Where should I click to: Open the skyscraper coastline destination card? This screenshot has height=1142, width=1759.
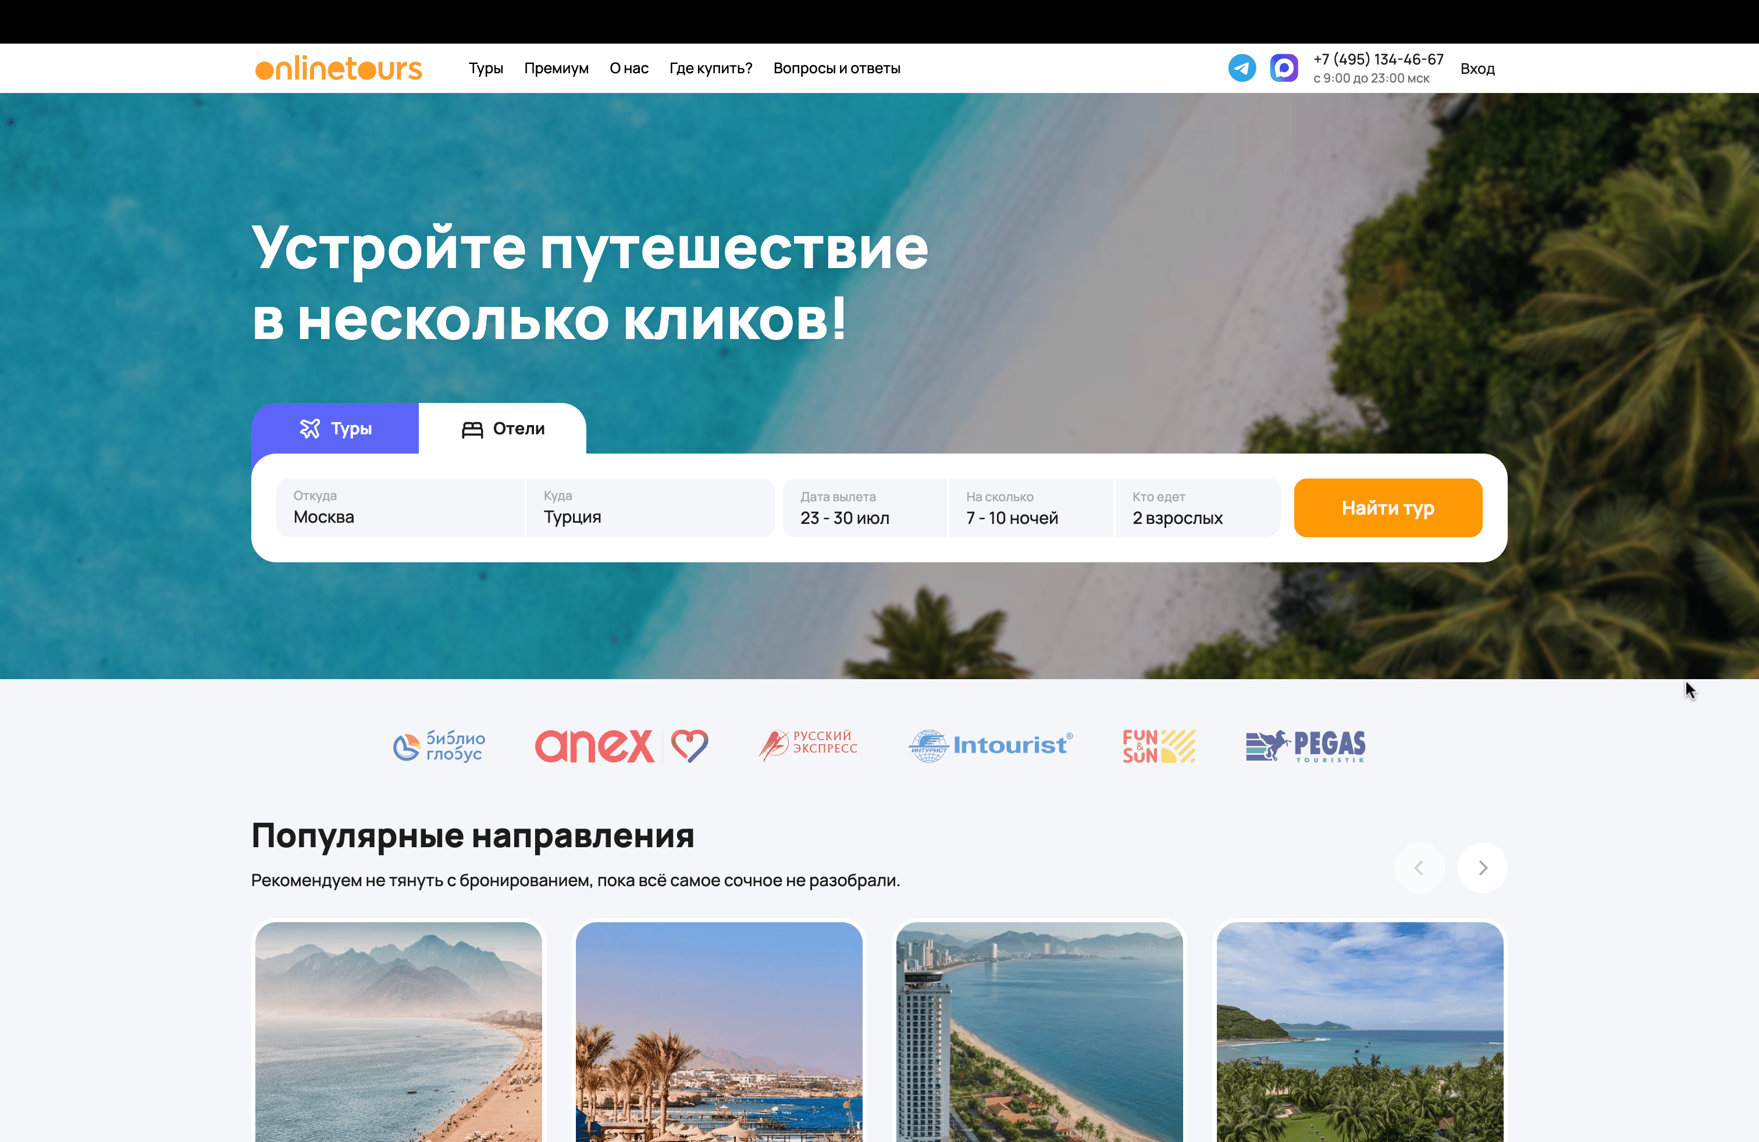coord(1039,1031)
